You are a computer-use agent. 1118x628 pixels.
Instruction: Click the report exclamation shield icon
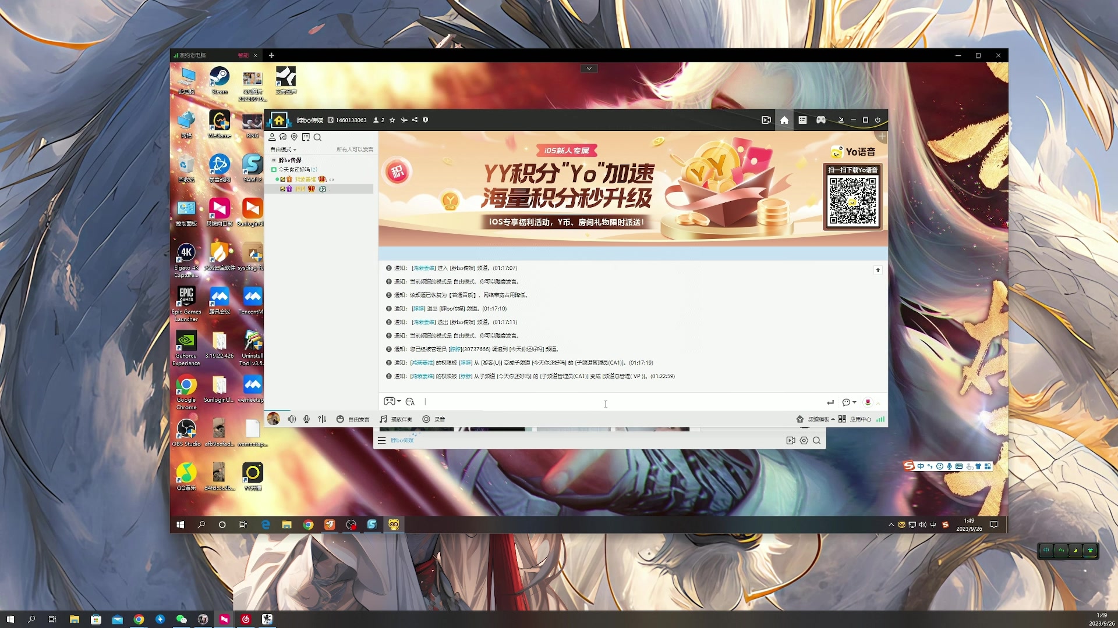coord(426,120)
